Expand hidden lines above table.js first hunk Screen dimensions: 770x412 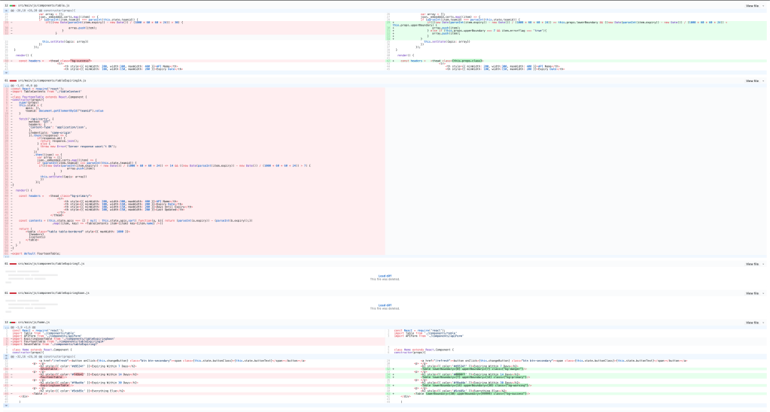tap(6, 11)
